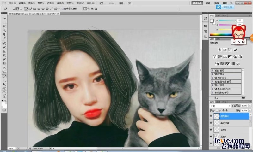The width and height of the screenshot is (253, 152).
Task: Toggle the 自动添加/删除 checkbox
Action: click(63, 9)
